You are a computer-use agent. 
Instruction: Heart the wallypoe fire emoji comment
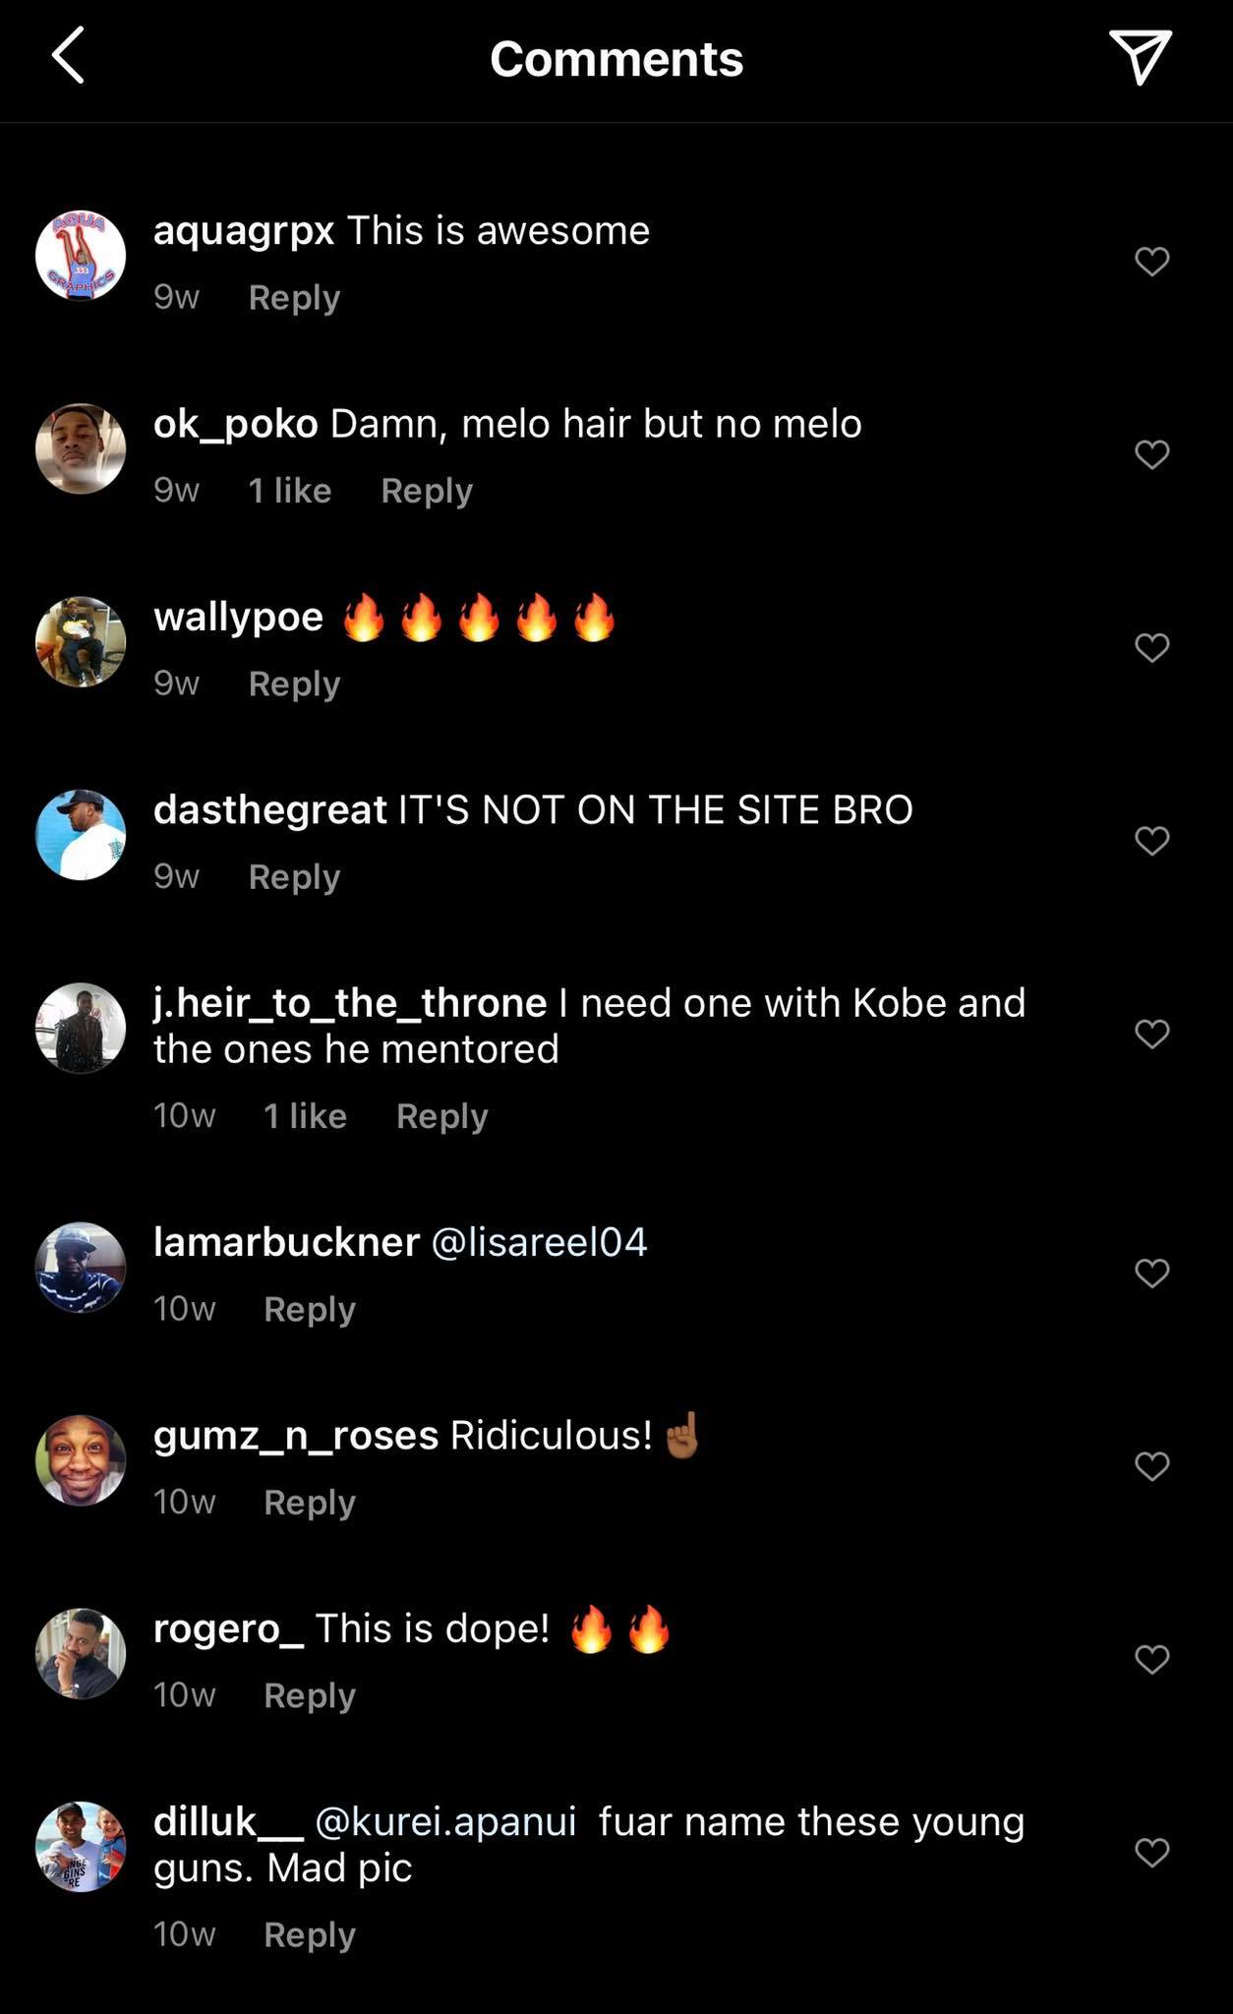pos(1151,647)
